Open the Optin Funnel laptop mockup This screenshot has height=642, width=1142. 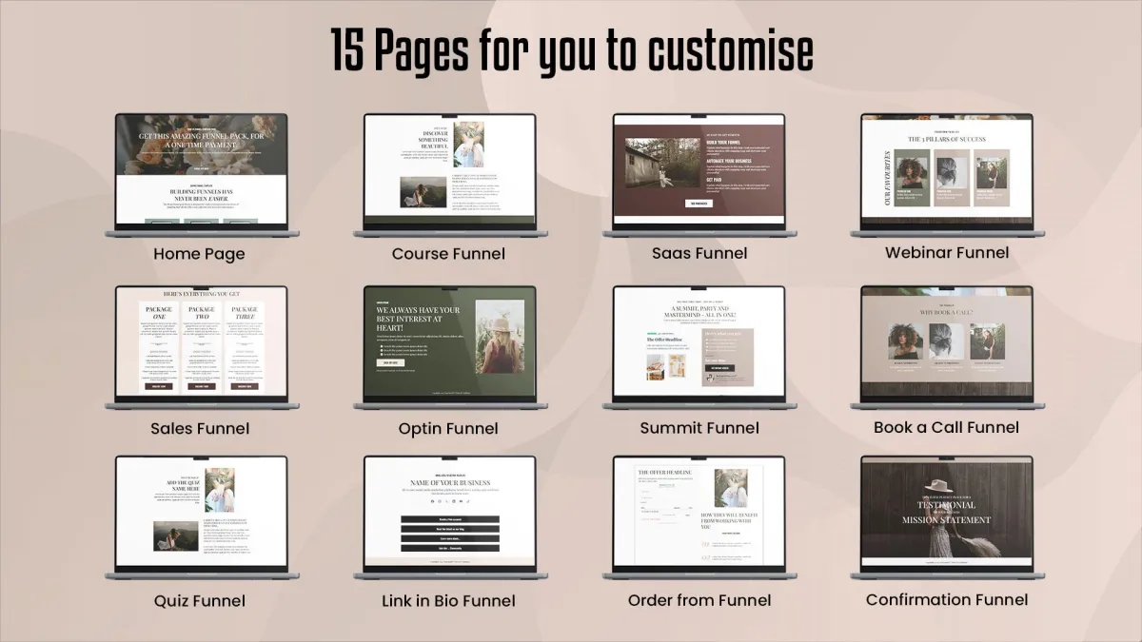click(x=449, y=348)
